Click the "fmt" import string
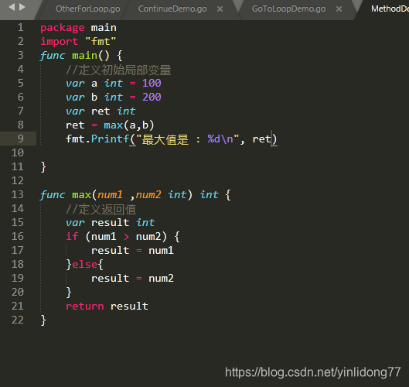Image resolution: width=409 pixels, height=387 pixels. point(101,42)
